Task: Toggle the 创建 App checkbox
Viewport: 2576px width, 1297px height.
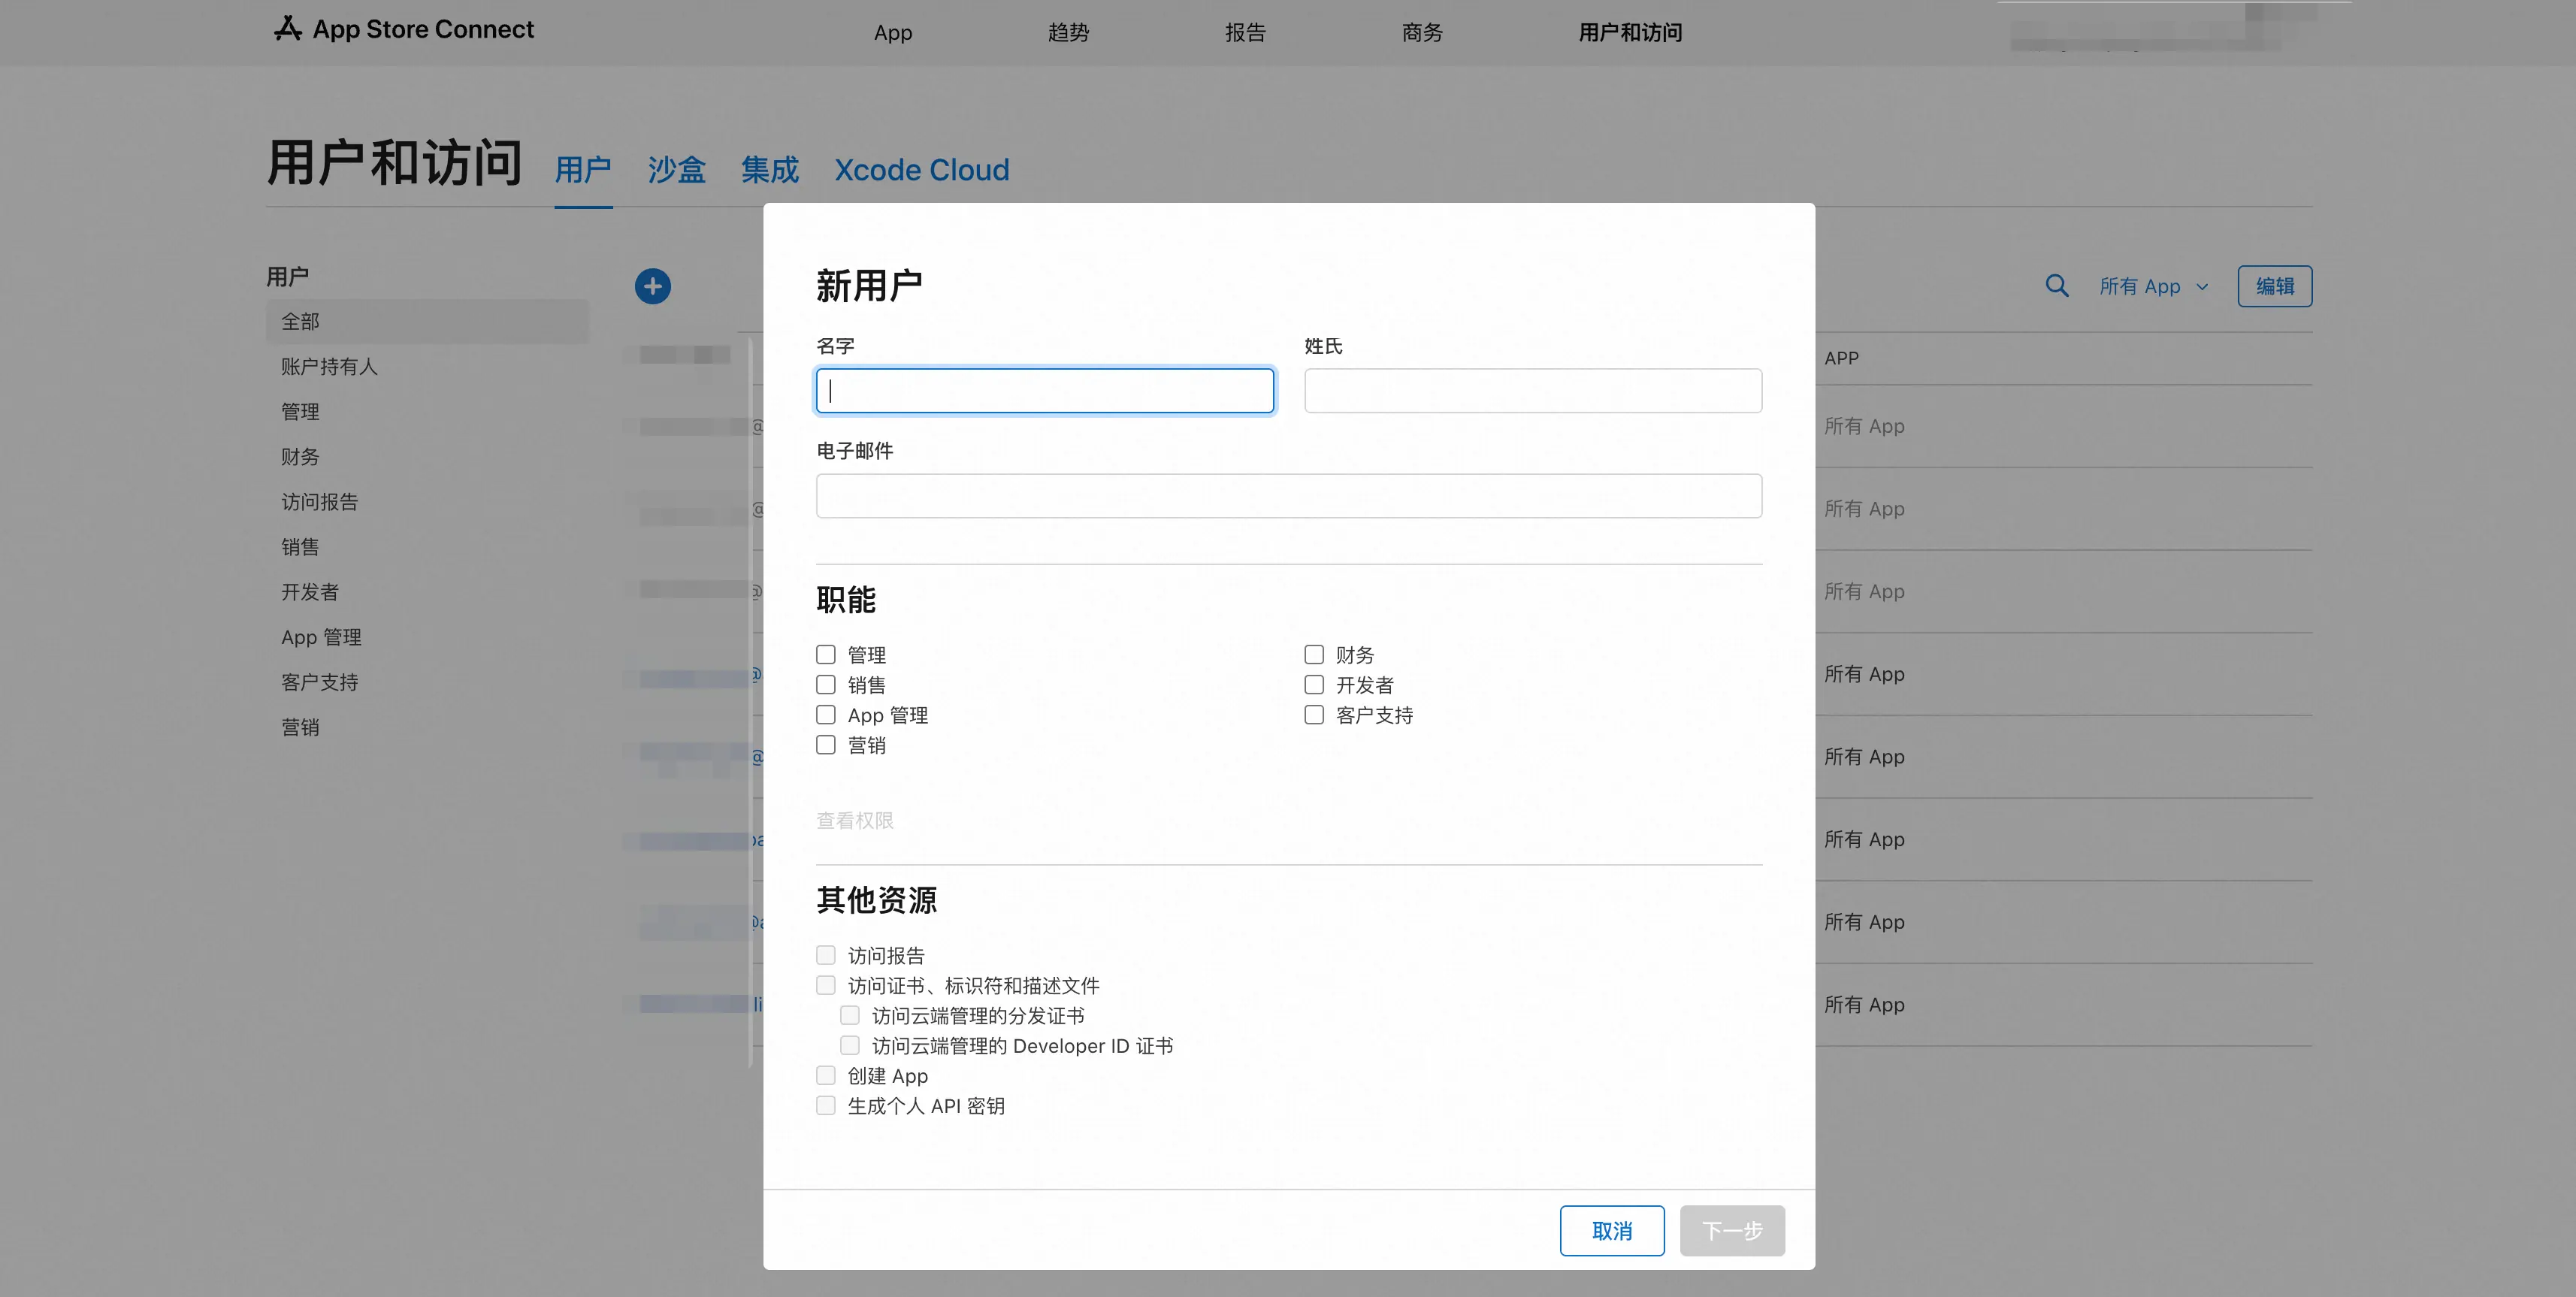Action: (x=825, y=1075)
